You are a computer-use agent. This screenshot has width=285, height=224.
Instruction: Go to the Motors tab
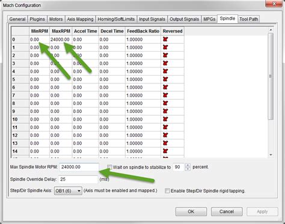[x=56, y=19]
